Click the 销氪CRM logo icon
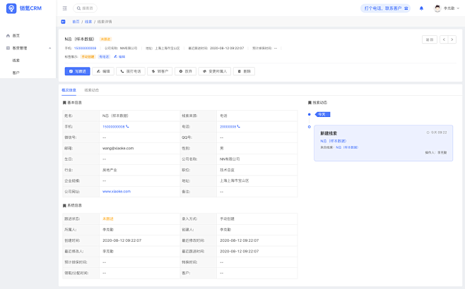Screen dimensions: 465x289 11,8
